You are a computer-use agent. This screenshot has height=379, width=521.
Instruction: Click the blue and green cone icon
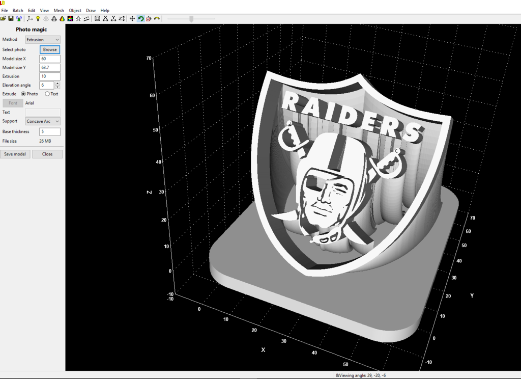click(x=19, y=19)
